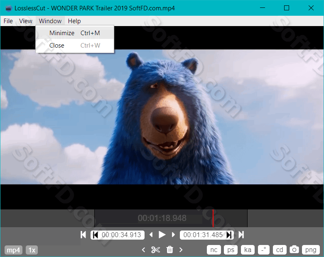Jump to the end of the video
This screenshot has width=324, height=257.
click(x=241, y=235)
